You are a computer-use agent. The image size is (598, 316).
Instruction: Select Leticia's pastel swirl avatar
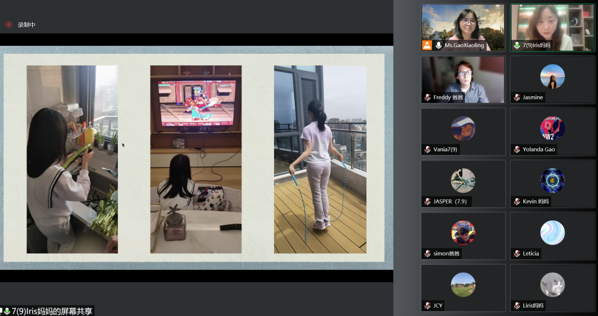click(552, 232)
